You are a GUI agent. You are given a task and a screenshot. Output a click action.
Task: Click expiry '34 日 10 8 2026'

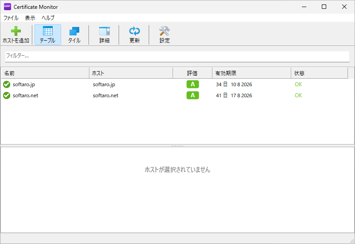(234, 84)
